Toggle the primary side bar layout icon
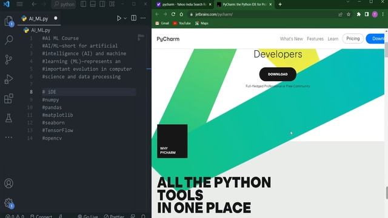This screenshot has width=388, height=218. tap(84, 4)
